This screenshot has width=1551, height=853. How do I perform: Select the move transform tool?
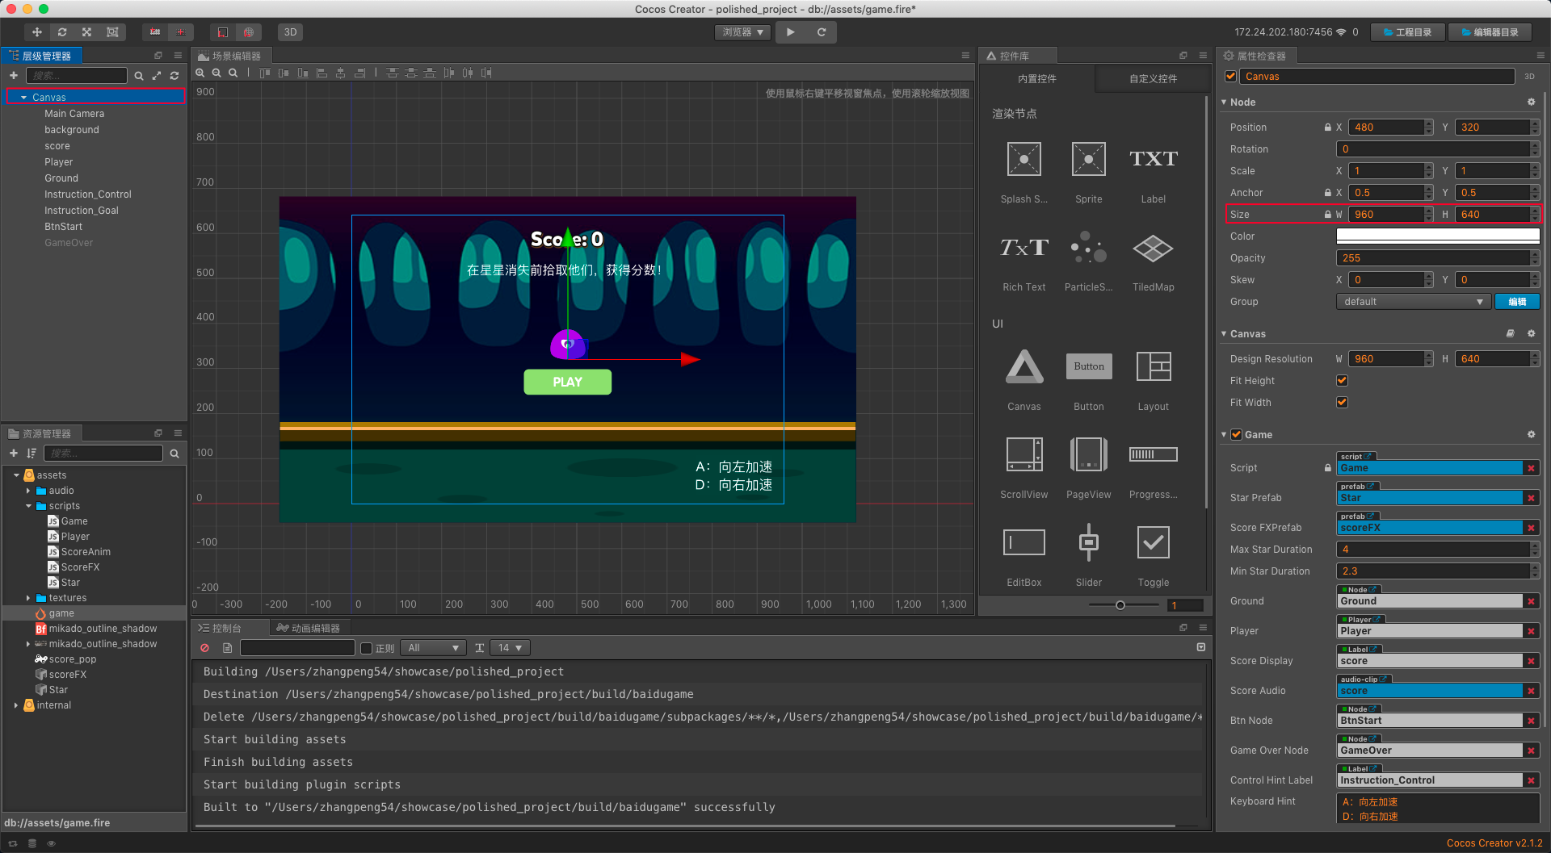[37, 32]
